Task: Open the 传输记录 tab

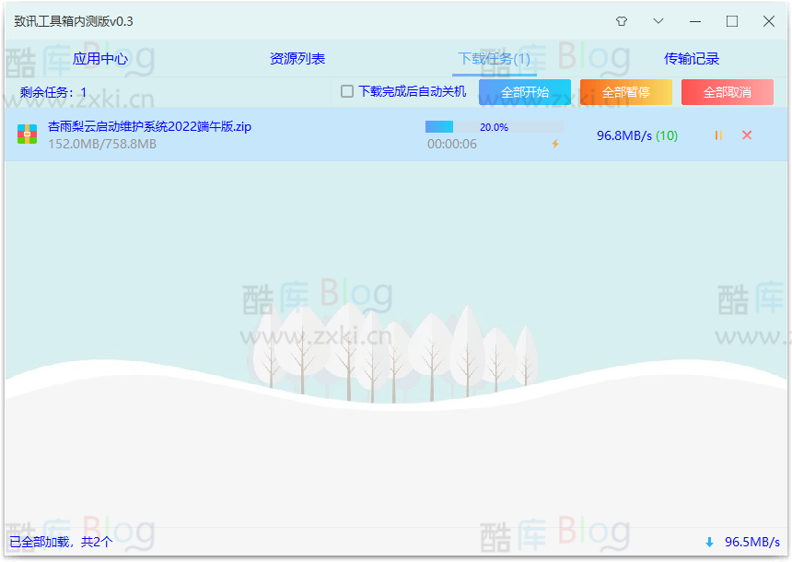Action: tap(692, 57)
